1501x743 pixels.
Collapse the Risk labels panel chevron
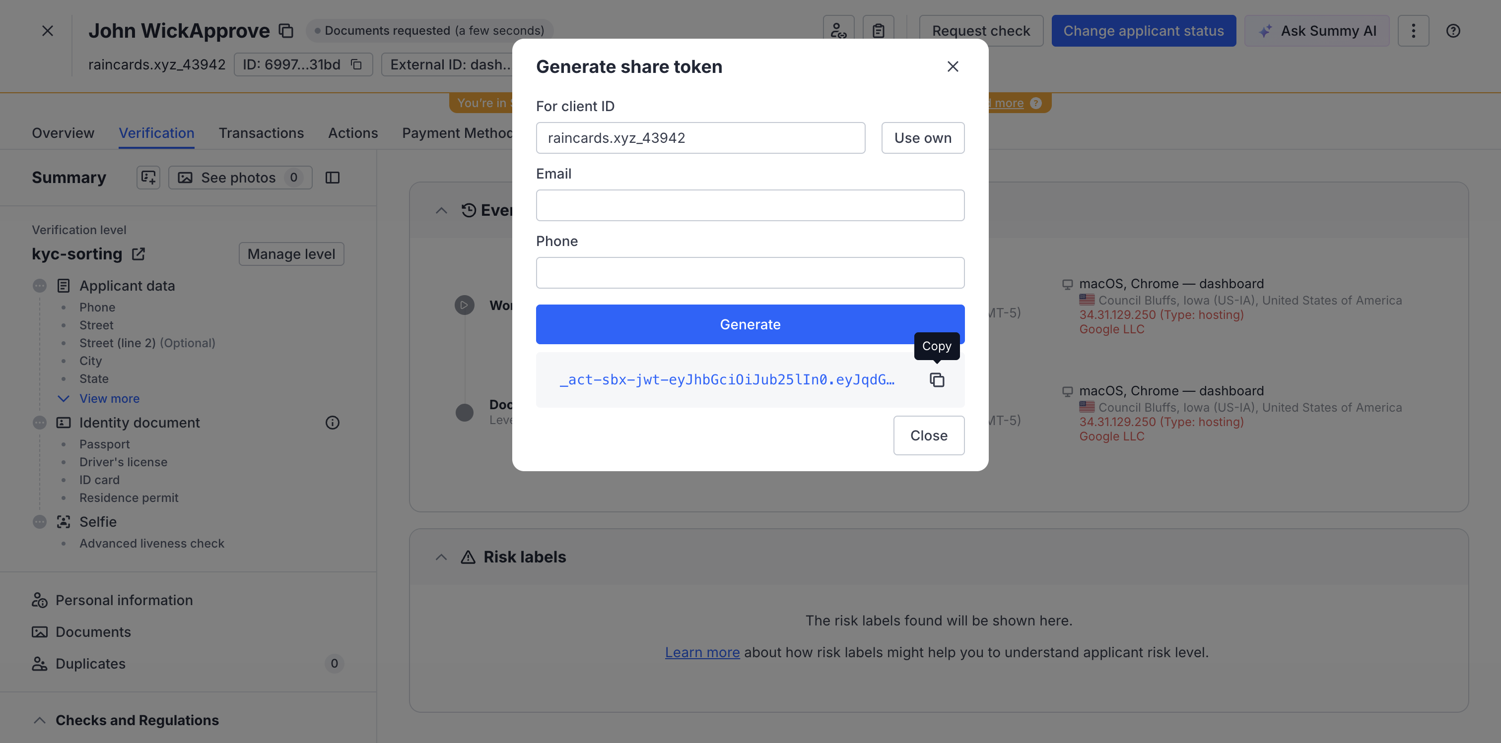click(441, 557)
